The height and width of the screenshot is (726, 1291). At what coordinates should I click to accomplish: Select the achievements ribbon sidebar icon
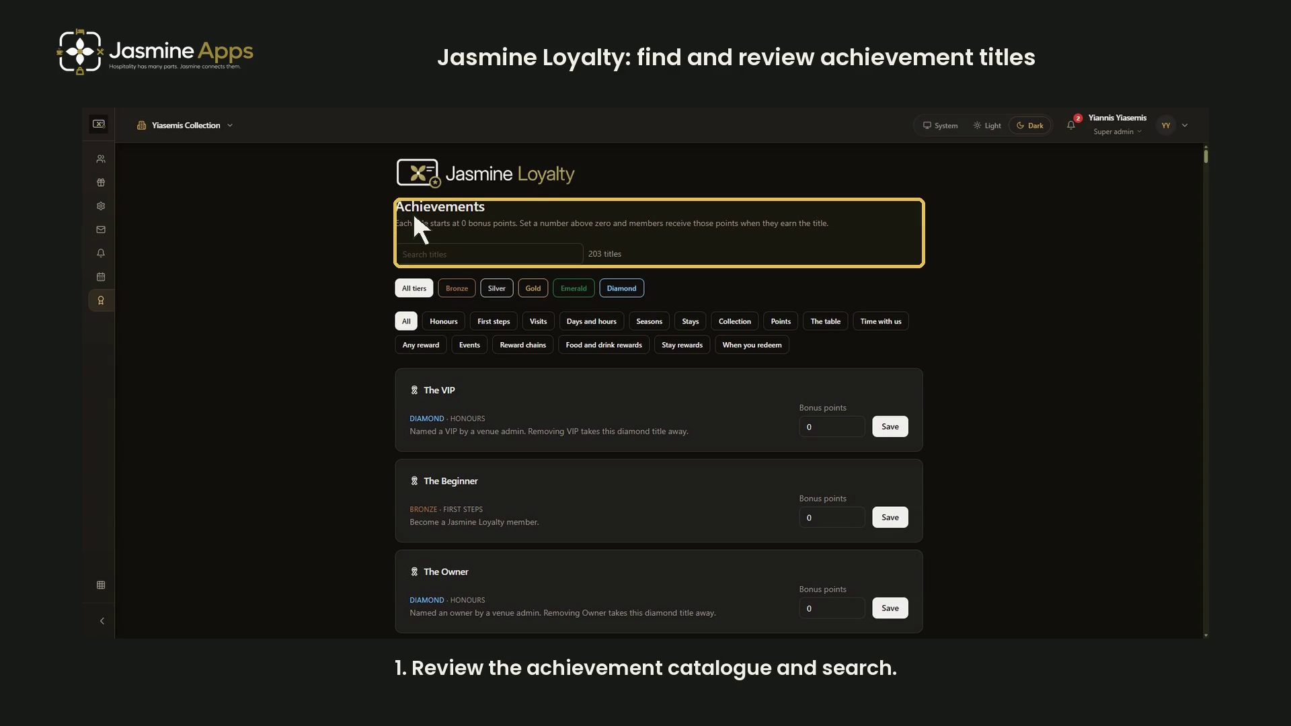pyautogui.click(x=101, y=300)
